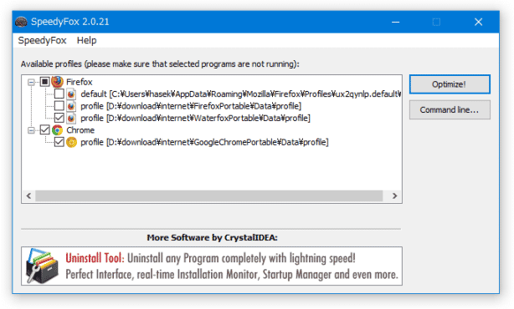Uncheck the Chrome group checkbox
The width and height of the screenshot is (514, 309).
45,129
